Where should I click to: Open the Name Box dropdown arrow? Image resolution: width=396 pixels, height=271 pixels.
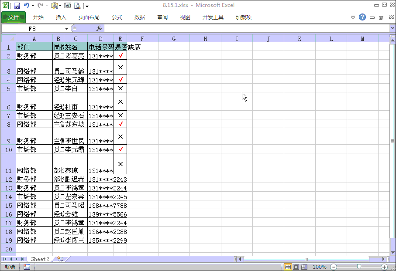[66, 28]
